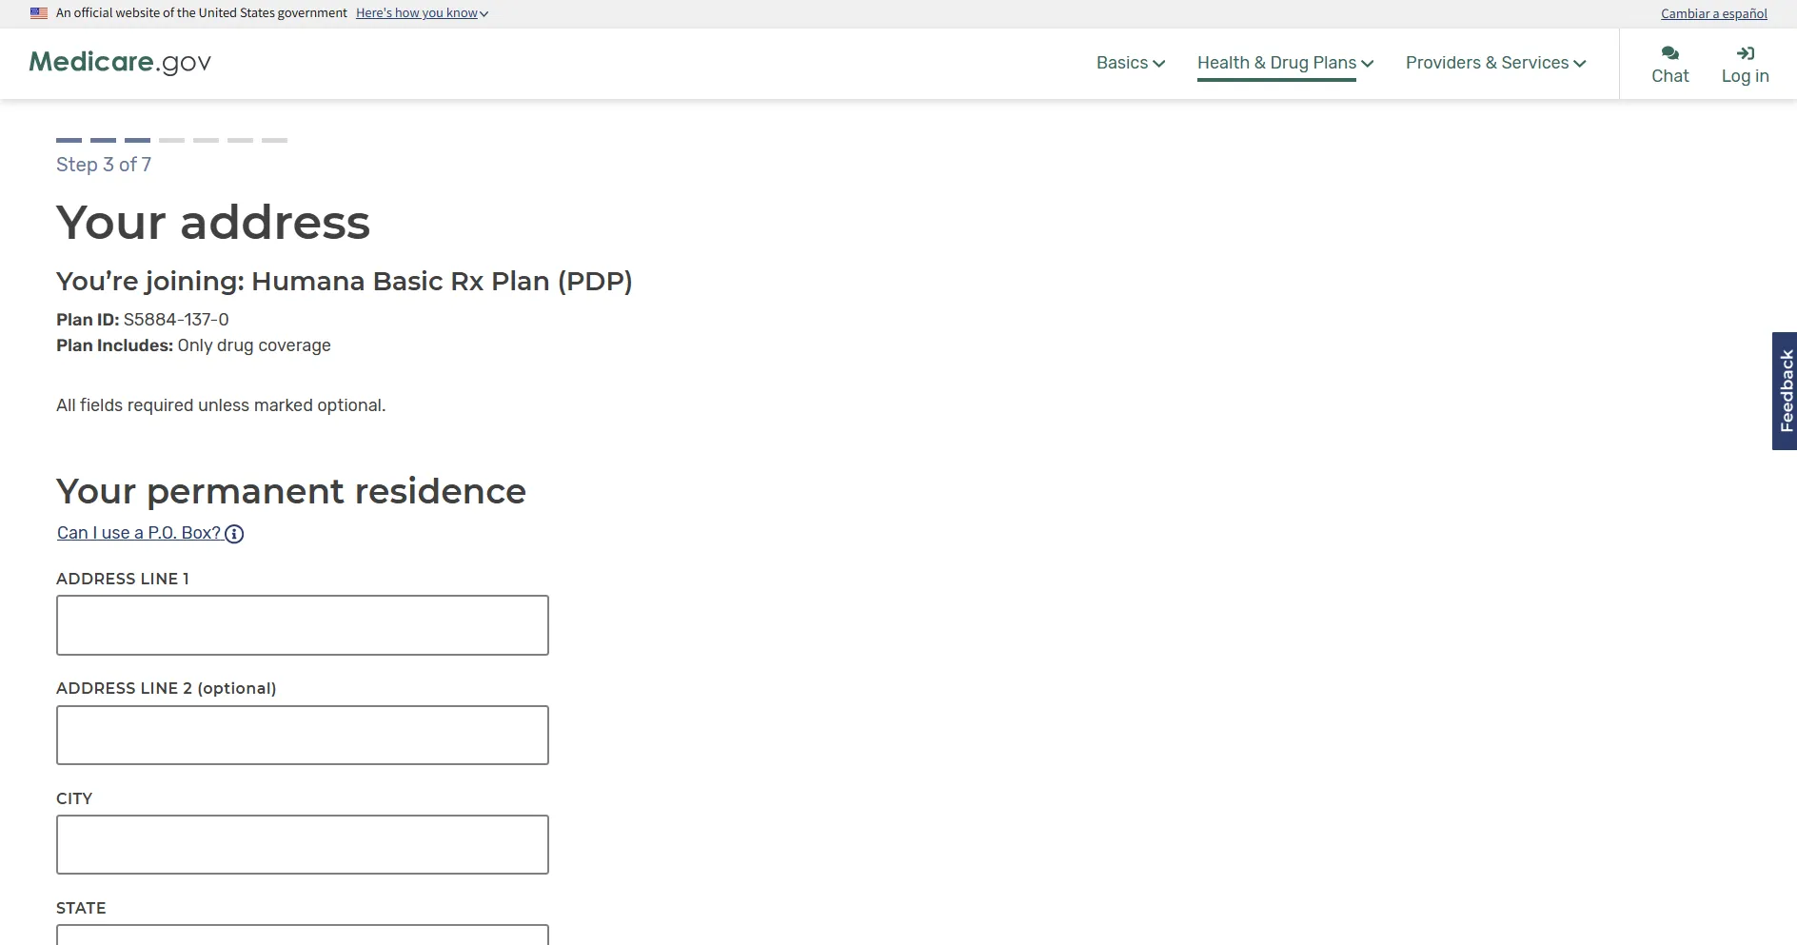Click the P.O. Box info icon
The width and height of the screenshot is (1797, 945).
click(234, 534)
